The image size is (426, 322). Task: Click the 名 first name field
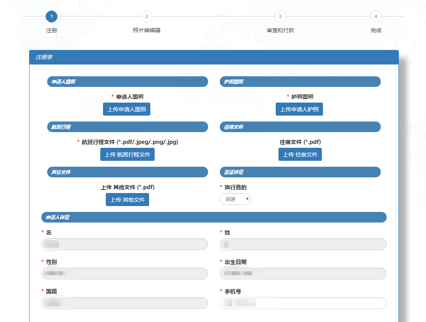click(x=124, y=244)
